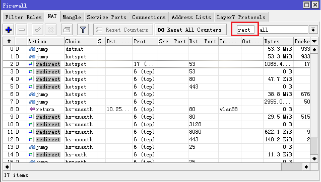321x182 pixels.
Task: Click the X disable rule icon
Action: click(x=50, y=30)
